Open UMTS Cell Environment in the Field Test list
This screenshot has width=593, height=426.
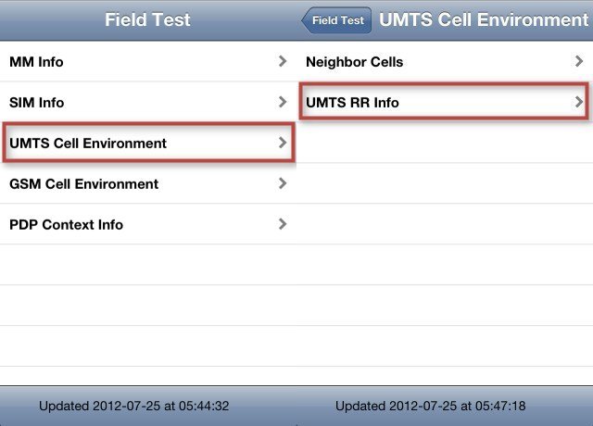coord(148,143)
